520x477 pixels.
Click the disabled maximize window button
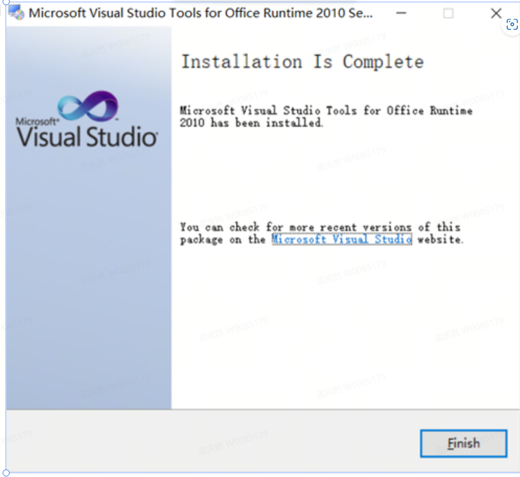448,14
